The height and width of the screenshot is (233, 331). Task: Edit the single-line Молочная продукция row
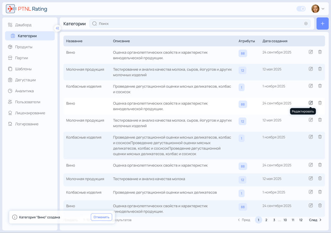point(311,178)
